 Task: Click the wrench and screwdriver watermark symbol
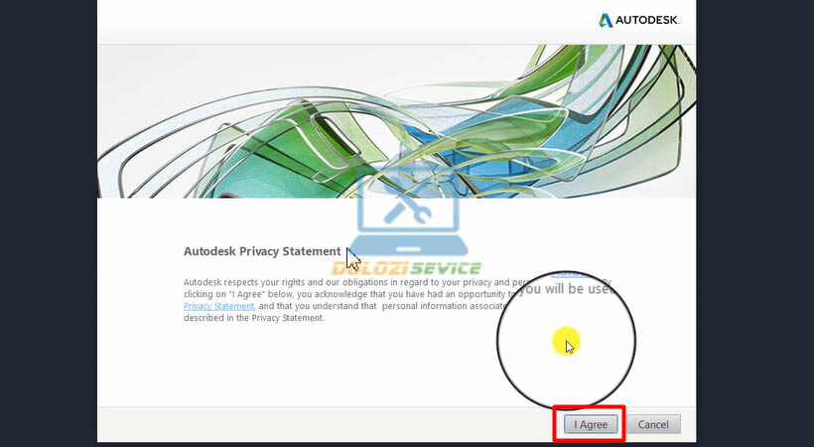point(405,210)
